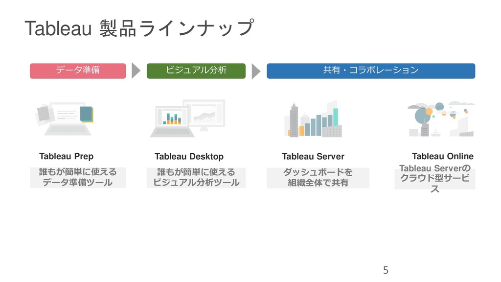Viewport: 501px width, 282px height.
Task: Click the arrow between ビジュアル分析 and 共有・コラボレーション
Action: coord(256,71)
